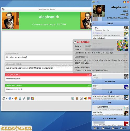Click the IRC protocol status button
This screenshot has width=130, height=131.
pos(97,128)
